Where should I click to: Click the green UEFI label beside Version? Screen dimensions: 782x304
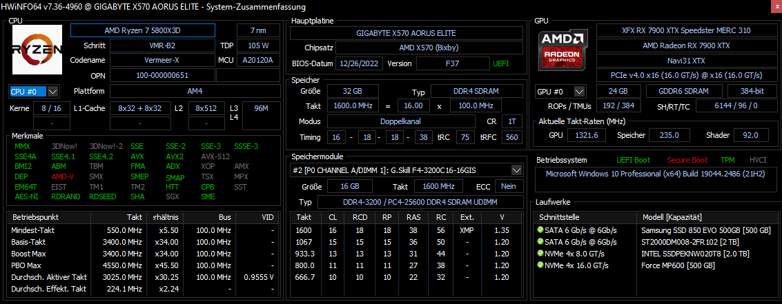point(501,64)
